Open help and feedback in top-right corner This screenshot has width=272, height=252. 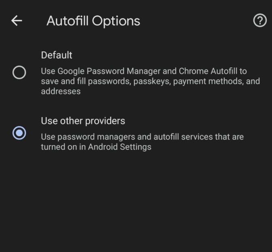click(x=260, y=20)
